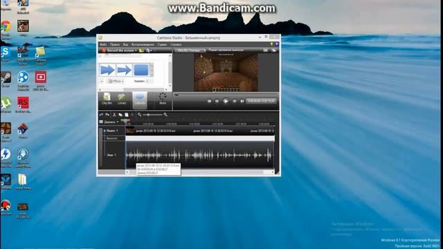Click Copy icon in timeline toolbar
The width and height of the screenshot is (443, 249).
(120, 115)
